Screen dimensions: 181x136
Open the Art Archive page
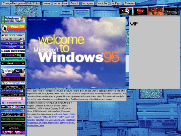[60, 3]
